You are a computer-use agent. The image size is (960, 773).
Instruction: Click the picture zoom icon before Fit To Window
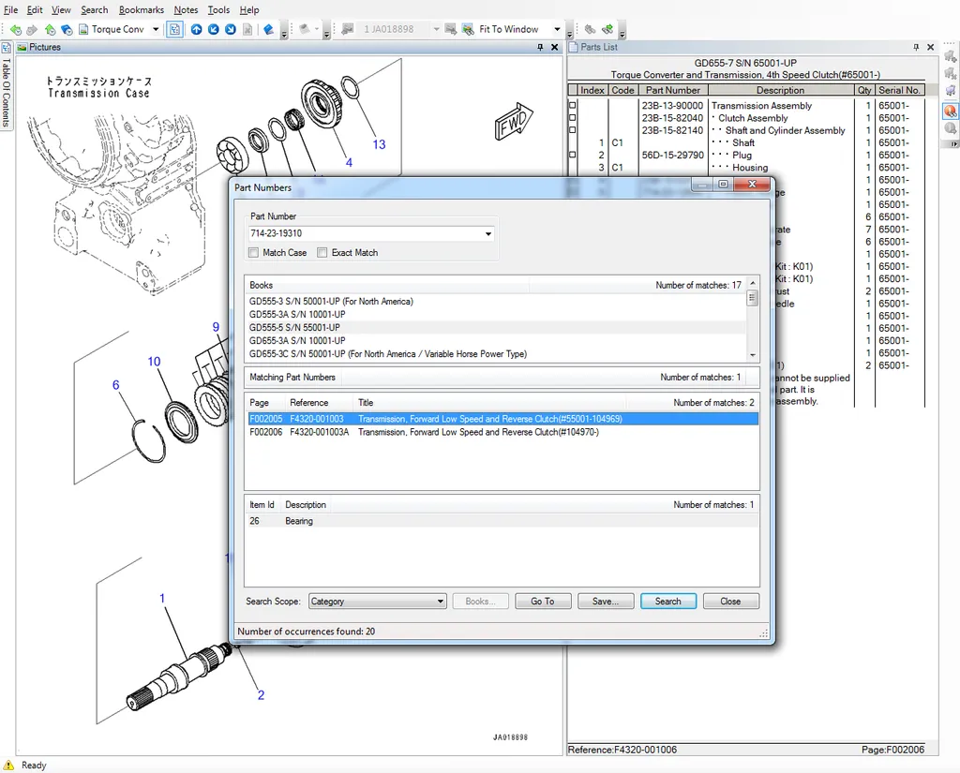click(468, 29)
